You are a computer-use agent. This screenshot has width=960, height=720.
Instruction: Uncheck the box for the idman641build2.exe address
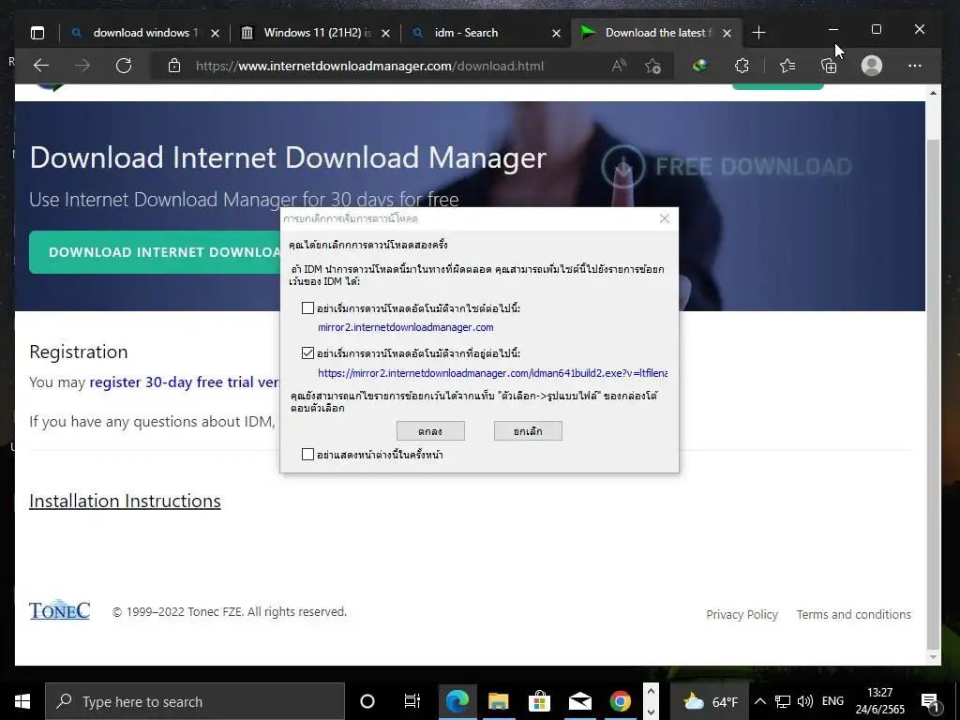[x=307, y=352]
